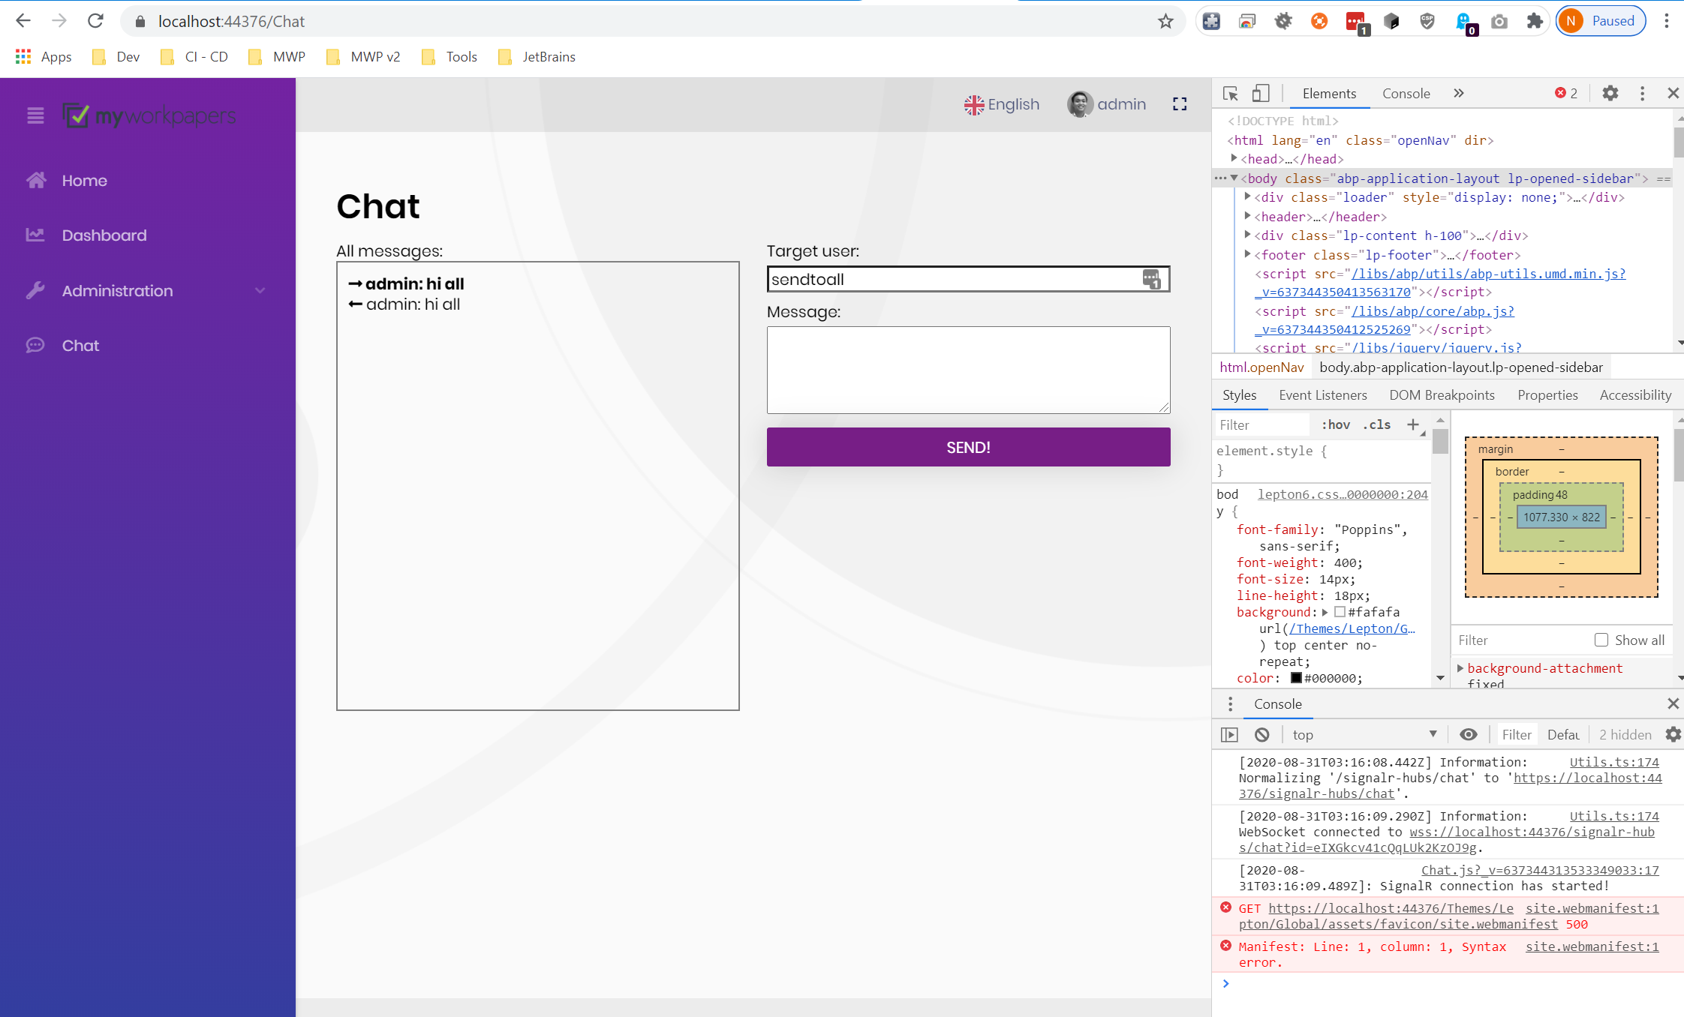This screenshot has height=1017, width=1684.
Task: Open the Console tab in DevTools
Action: coord(1406,94)
